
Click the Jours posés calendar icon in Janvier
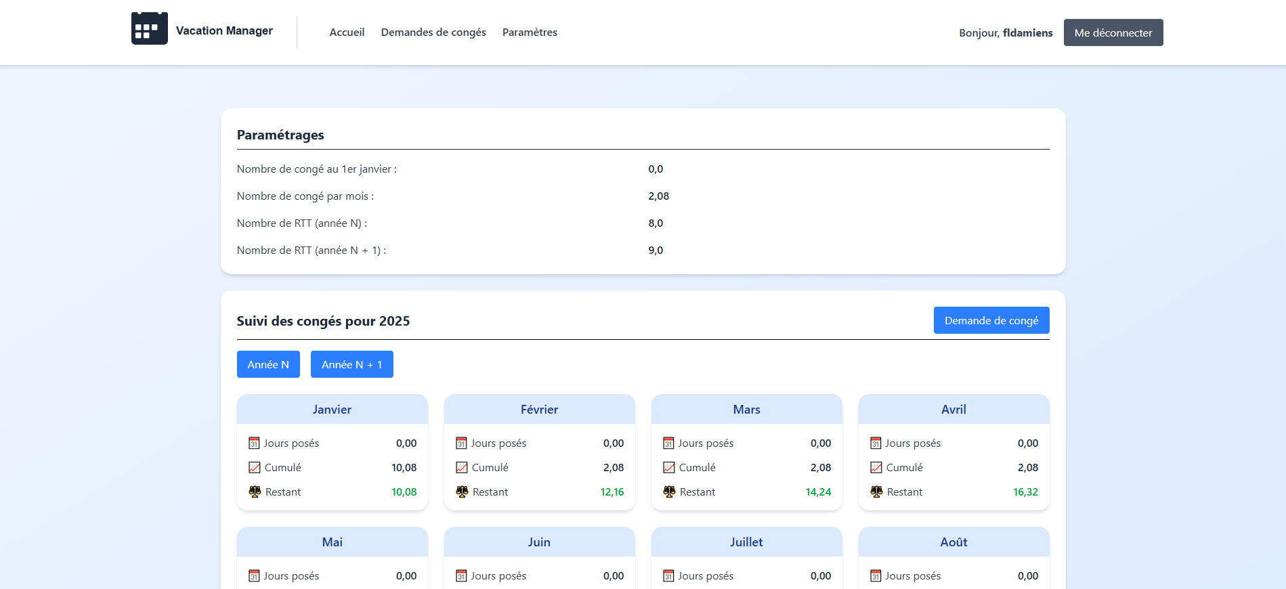pyautogui.click(x=254, y=443)
